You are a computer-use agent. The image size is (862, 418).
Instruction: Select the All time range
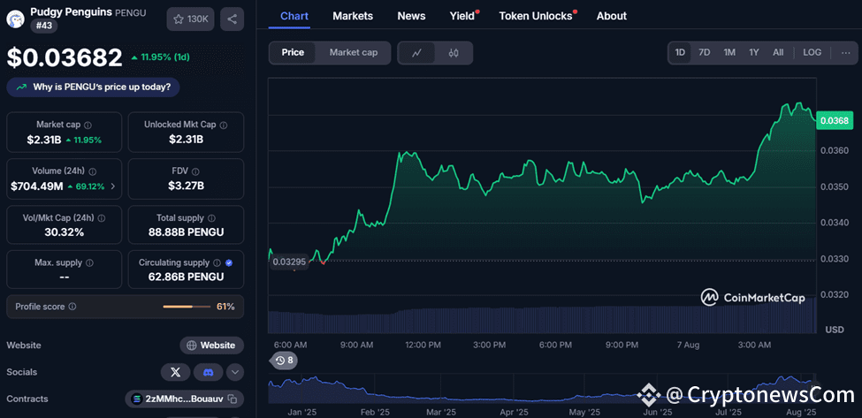pyautogui.click(x=778, y=53)
